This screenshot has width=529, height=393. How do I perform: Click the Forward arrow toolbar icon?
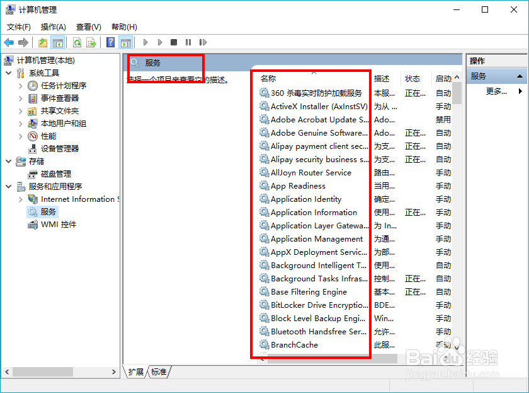click(23, 42)
